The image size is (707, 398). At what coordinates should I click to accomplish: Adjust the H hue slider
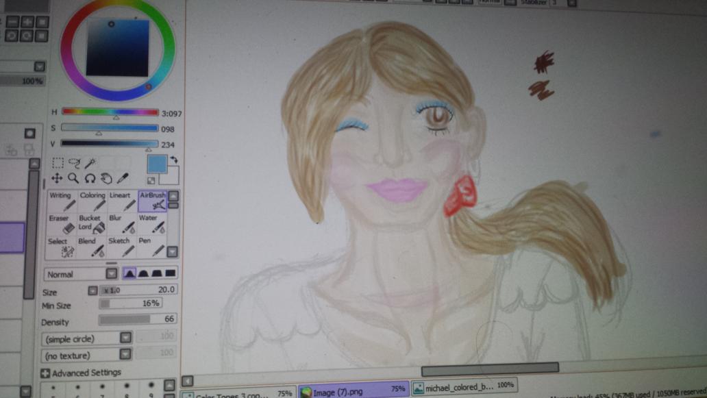pyautogui.click(x=110, y=112)
